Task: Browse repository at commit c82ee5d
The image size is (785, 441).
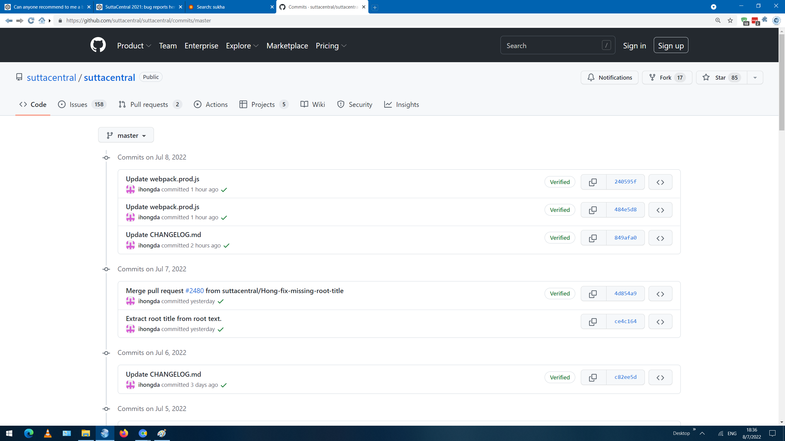Action: pyautogui.click(x=660, y=377)
